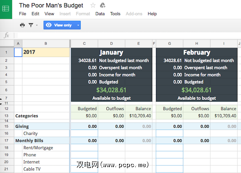Open the filter views dropdown arrow

click(37, 25)
